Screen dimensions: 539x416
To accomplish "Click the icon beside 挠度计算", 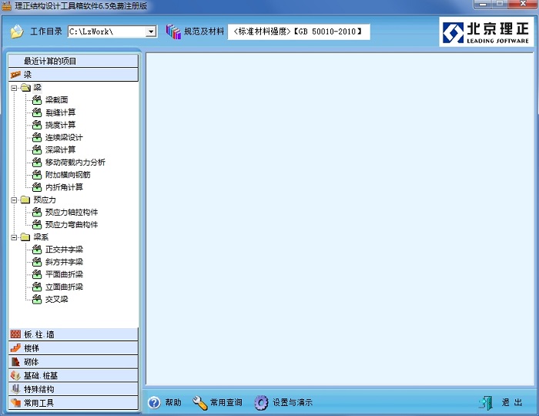I will [x=37, y=125].
